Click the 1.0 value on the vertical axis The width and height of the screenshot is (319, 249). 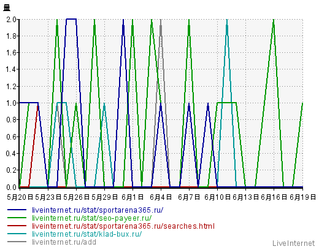tap(11, 103)
